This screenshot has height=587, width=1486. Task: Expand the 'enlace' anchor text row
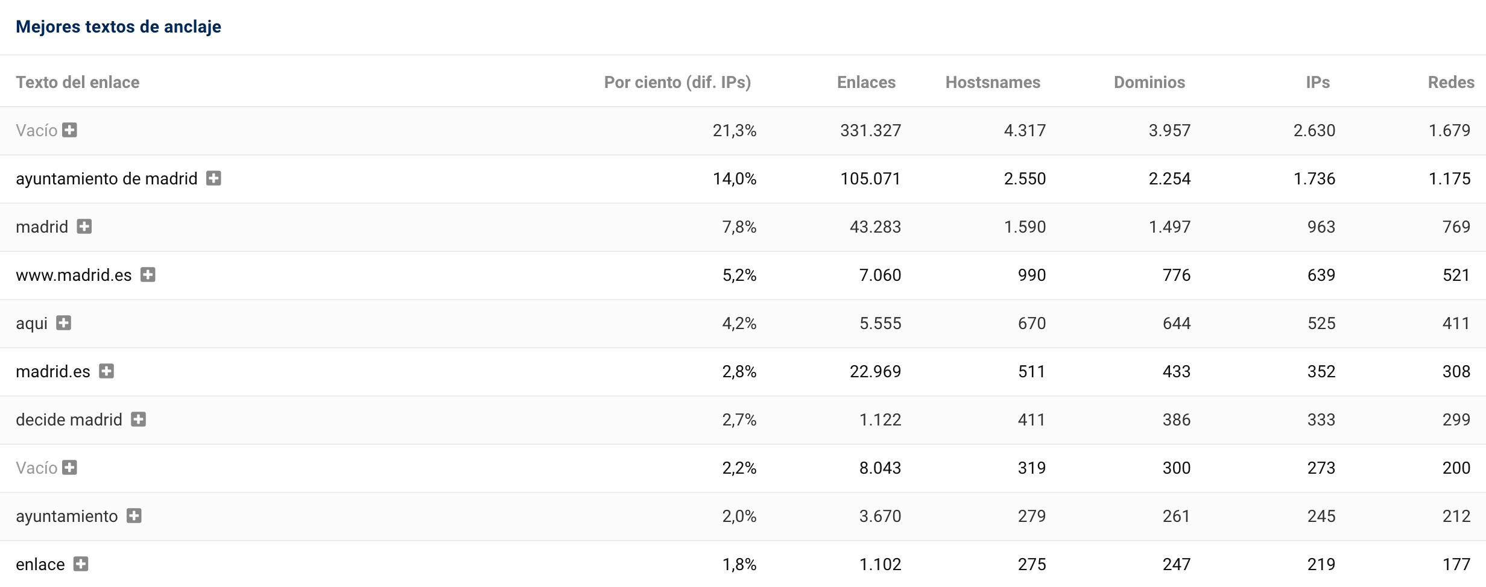(x=81, y=564)
